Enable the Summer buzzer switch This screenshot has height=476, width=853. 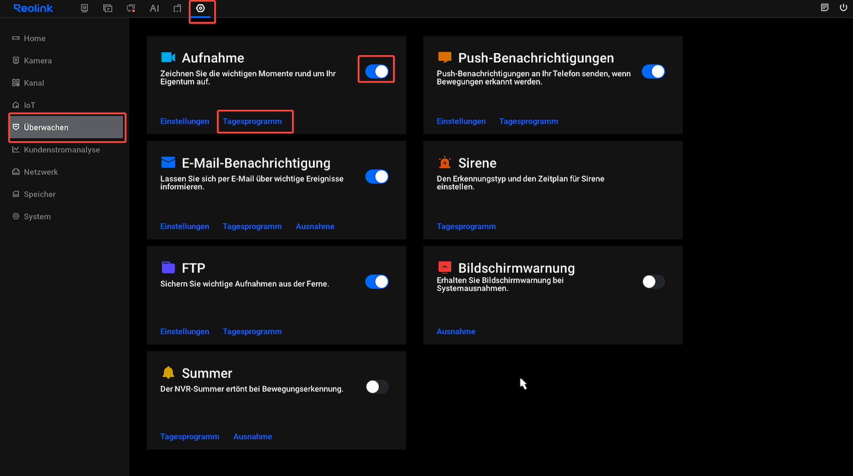click(x=377, y=387)
